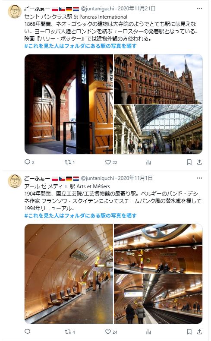Open the wooden door photo of St Pancras
The height and width of the screenshot is (341, 211).
point(69,104)
